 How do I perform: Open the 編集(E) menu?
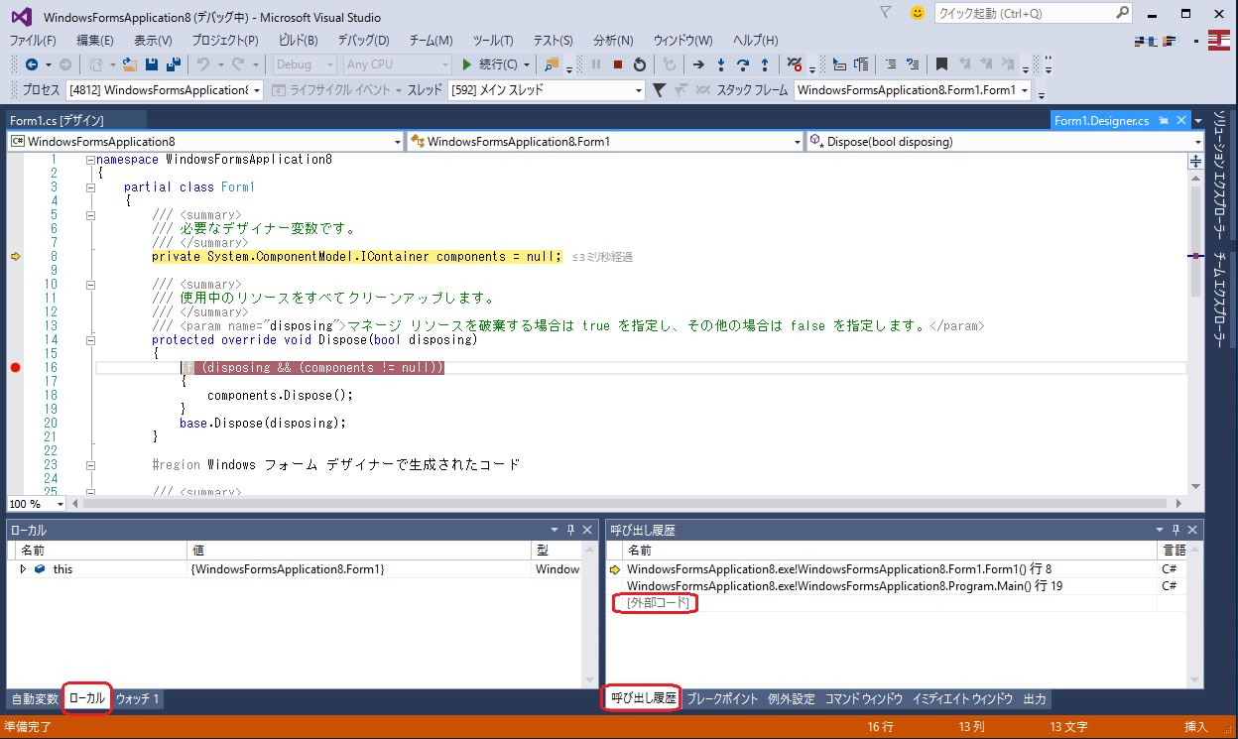95,40
